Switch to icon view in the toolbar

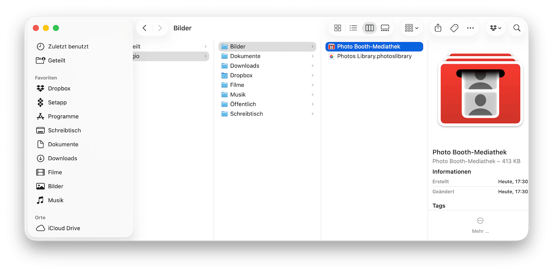click(338, 28)
